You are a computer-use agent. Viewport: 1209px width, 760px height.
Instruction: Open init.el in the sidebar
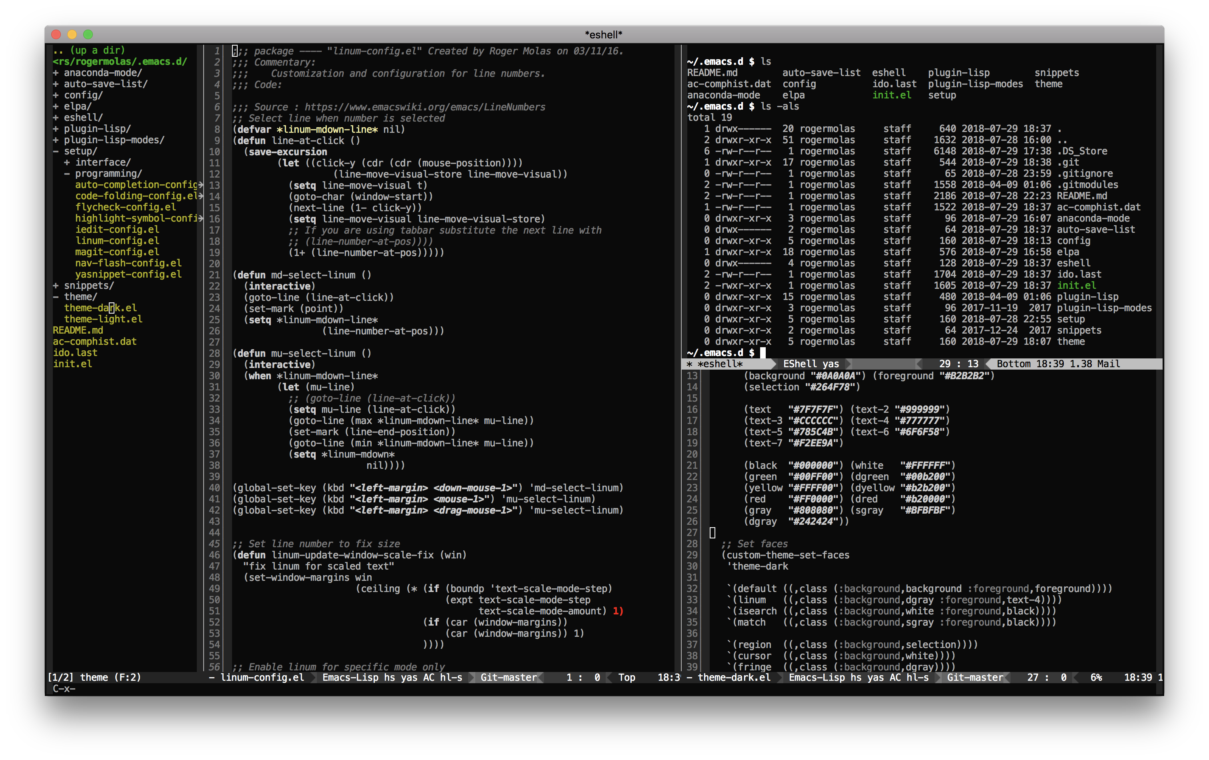72,364
